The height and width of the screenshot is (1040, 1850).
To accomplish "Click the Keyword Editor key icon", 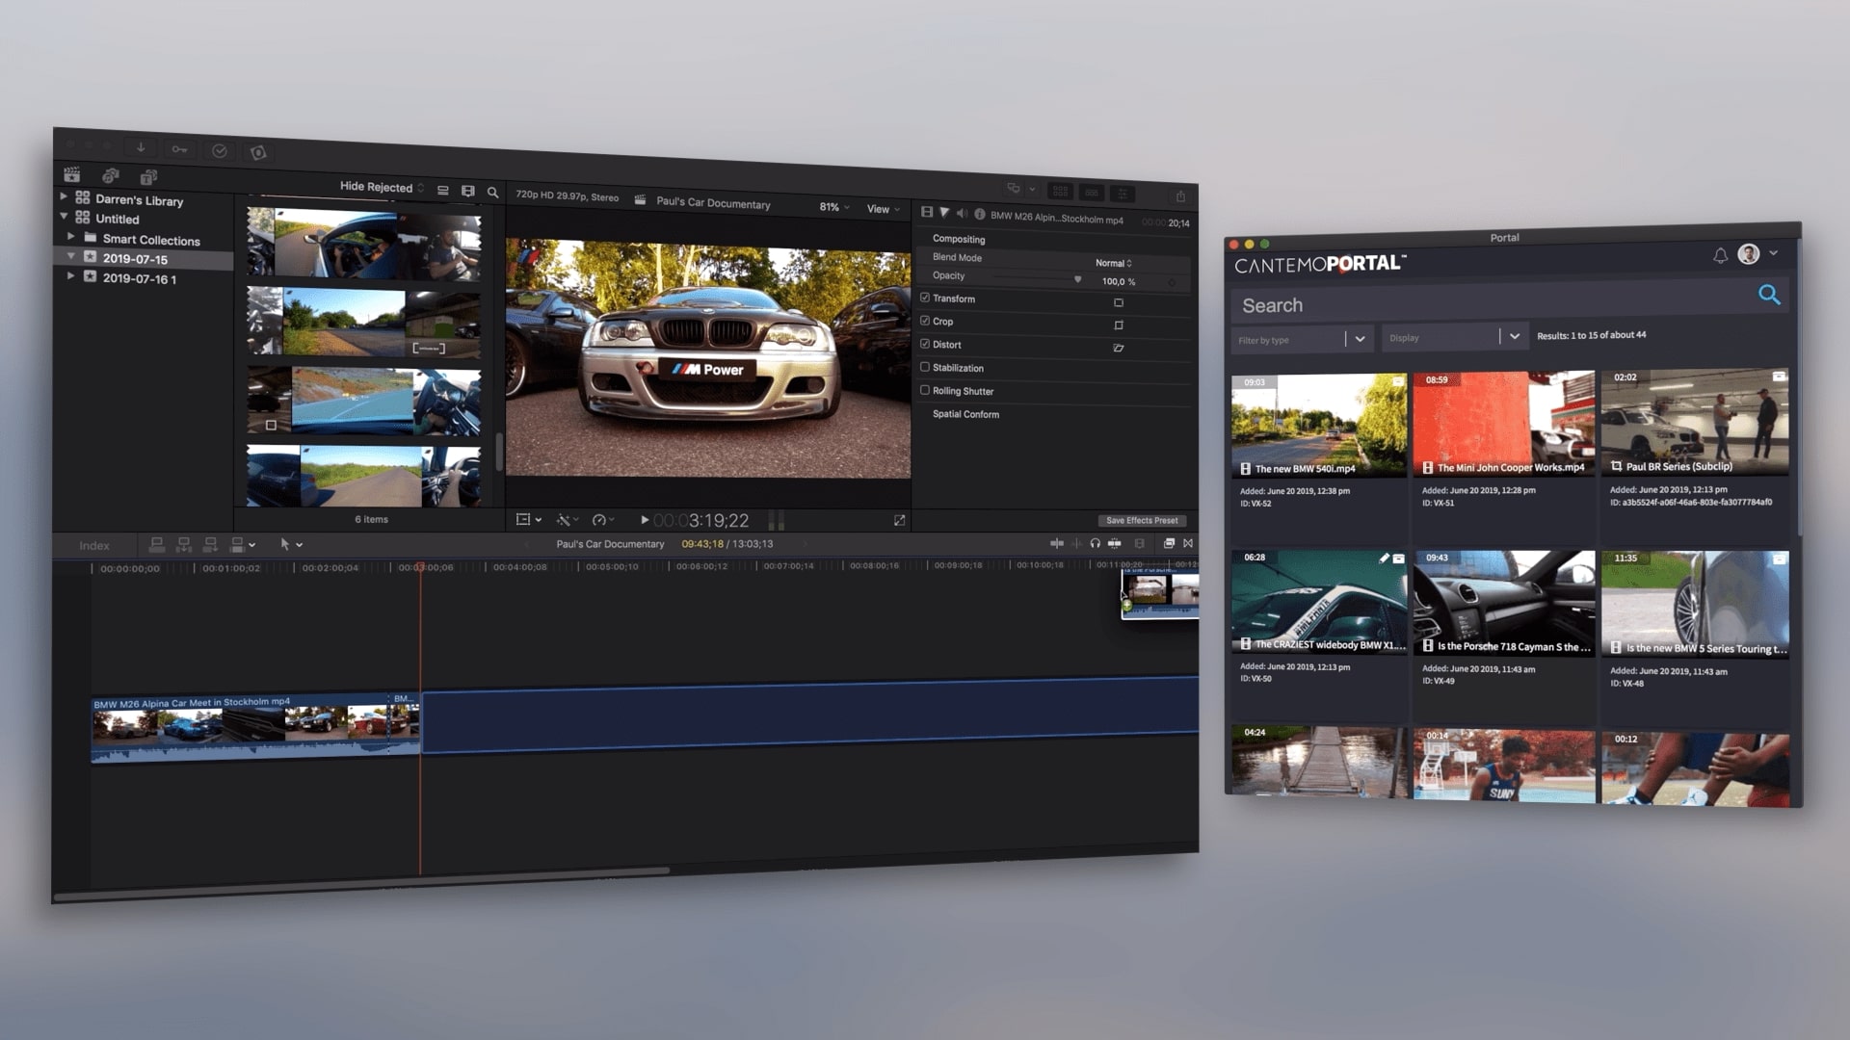I will (x=179, y=149).
